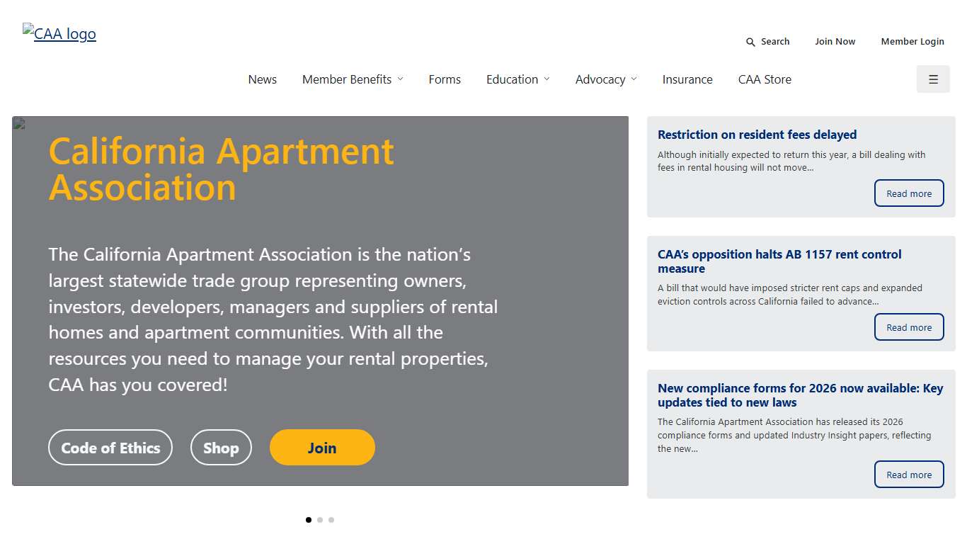Screen dimensions: 967x544
Task: Expand the Member Benefits dropdown
Action: (x=353, y=79)
